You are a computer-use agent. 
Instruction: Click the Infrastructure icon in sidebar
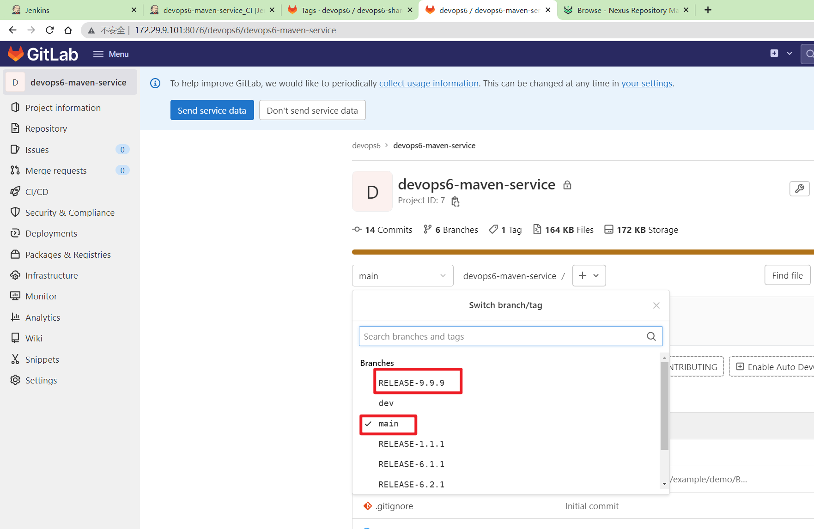[x=15, y=275]
